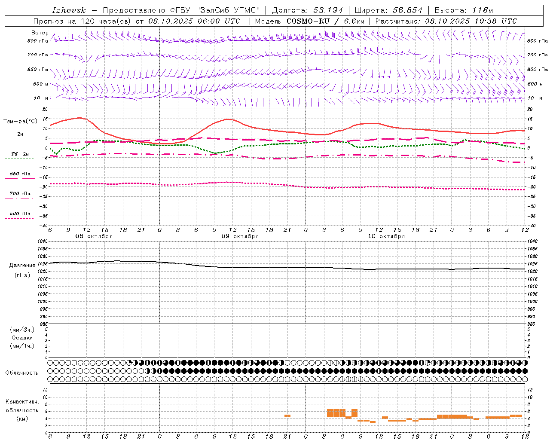Click the Широта latitude value 56.854
Viewport: 550px width, 440px height.
tap(408, 10)
